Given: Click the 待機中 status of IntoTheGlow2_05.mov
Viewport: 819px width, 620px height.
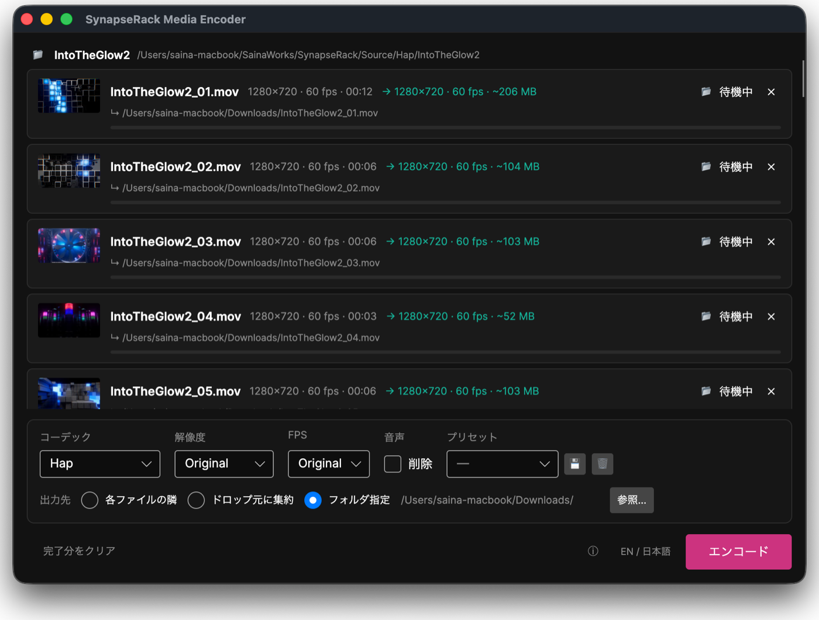Looking at the screenshot, I should click(736, 391).
